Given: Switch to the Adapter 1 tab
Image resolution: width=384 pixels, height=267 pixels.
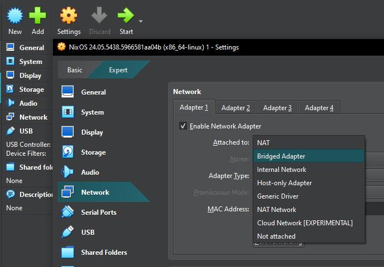Looking at the screenshot, I should 194,107.
